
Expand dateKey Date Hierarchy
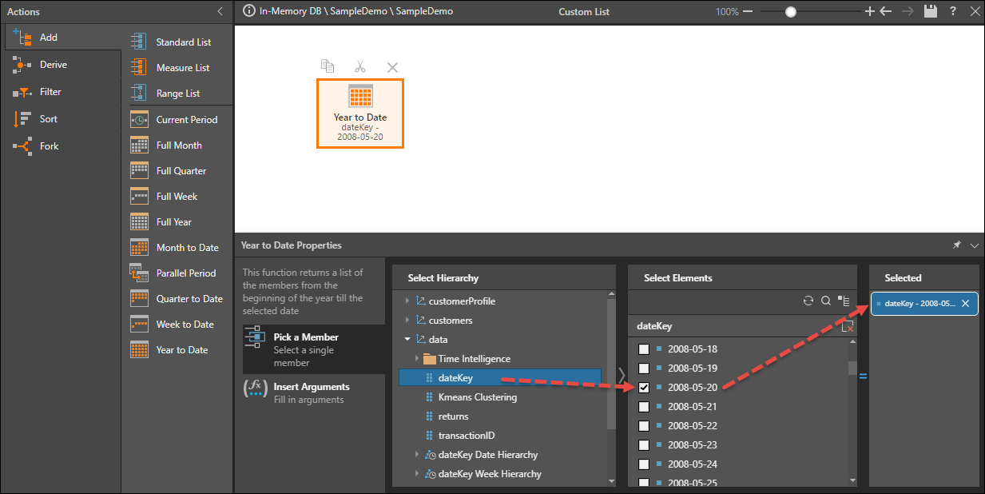[417, 455]
